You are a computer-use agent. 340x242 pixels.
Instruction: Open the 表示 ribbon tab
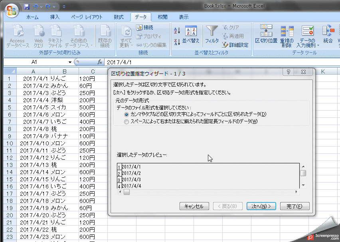[x=184, y=17]
